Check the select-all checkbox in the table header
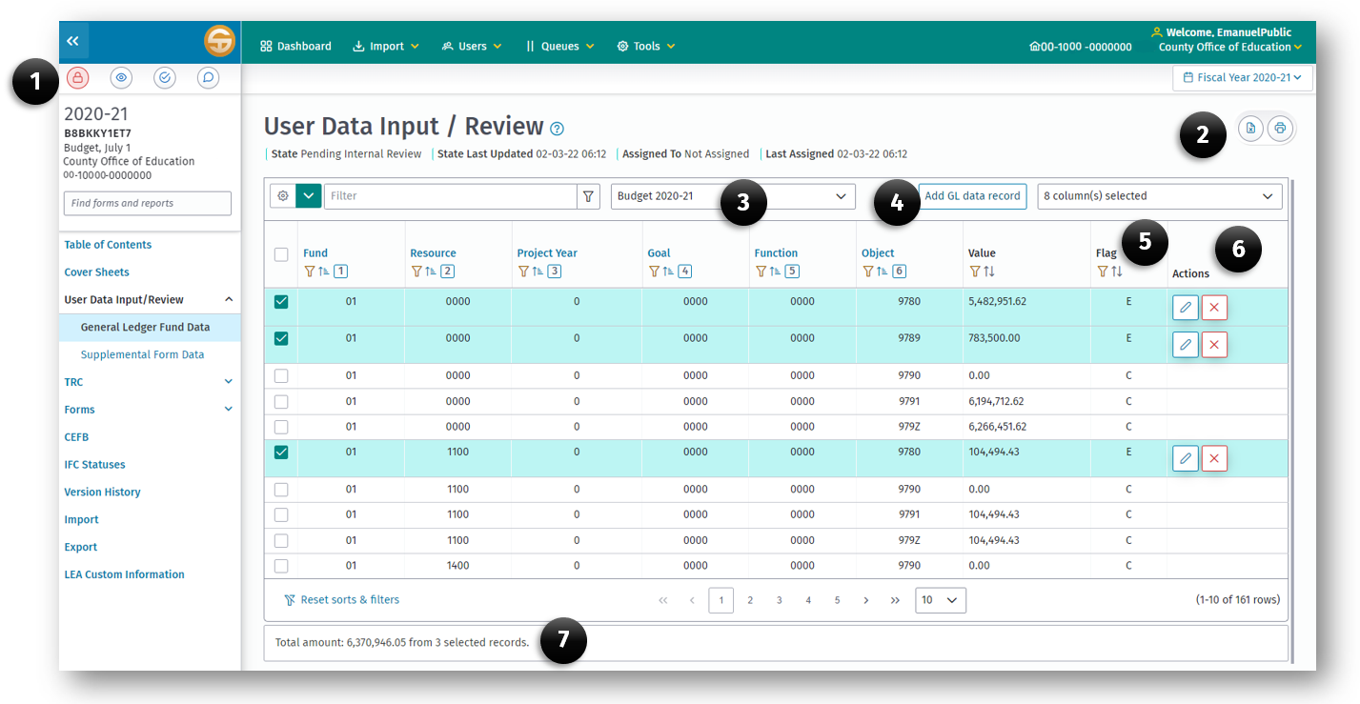The height and width of the screenshot is (704, 1360). (280, 252)
